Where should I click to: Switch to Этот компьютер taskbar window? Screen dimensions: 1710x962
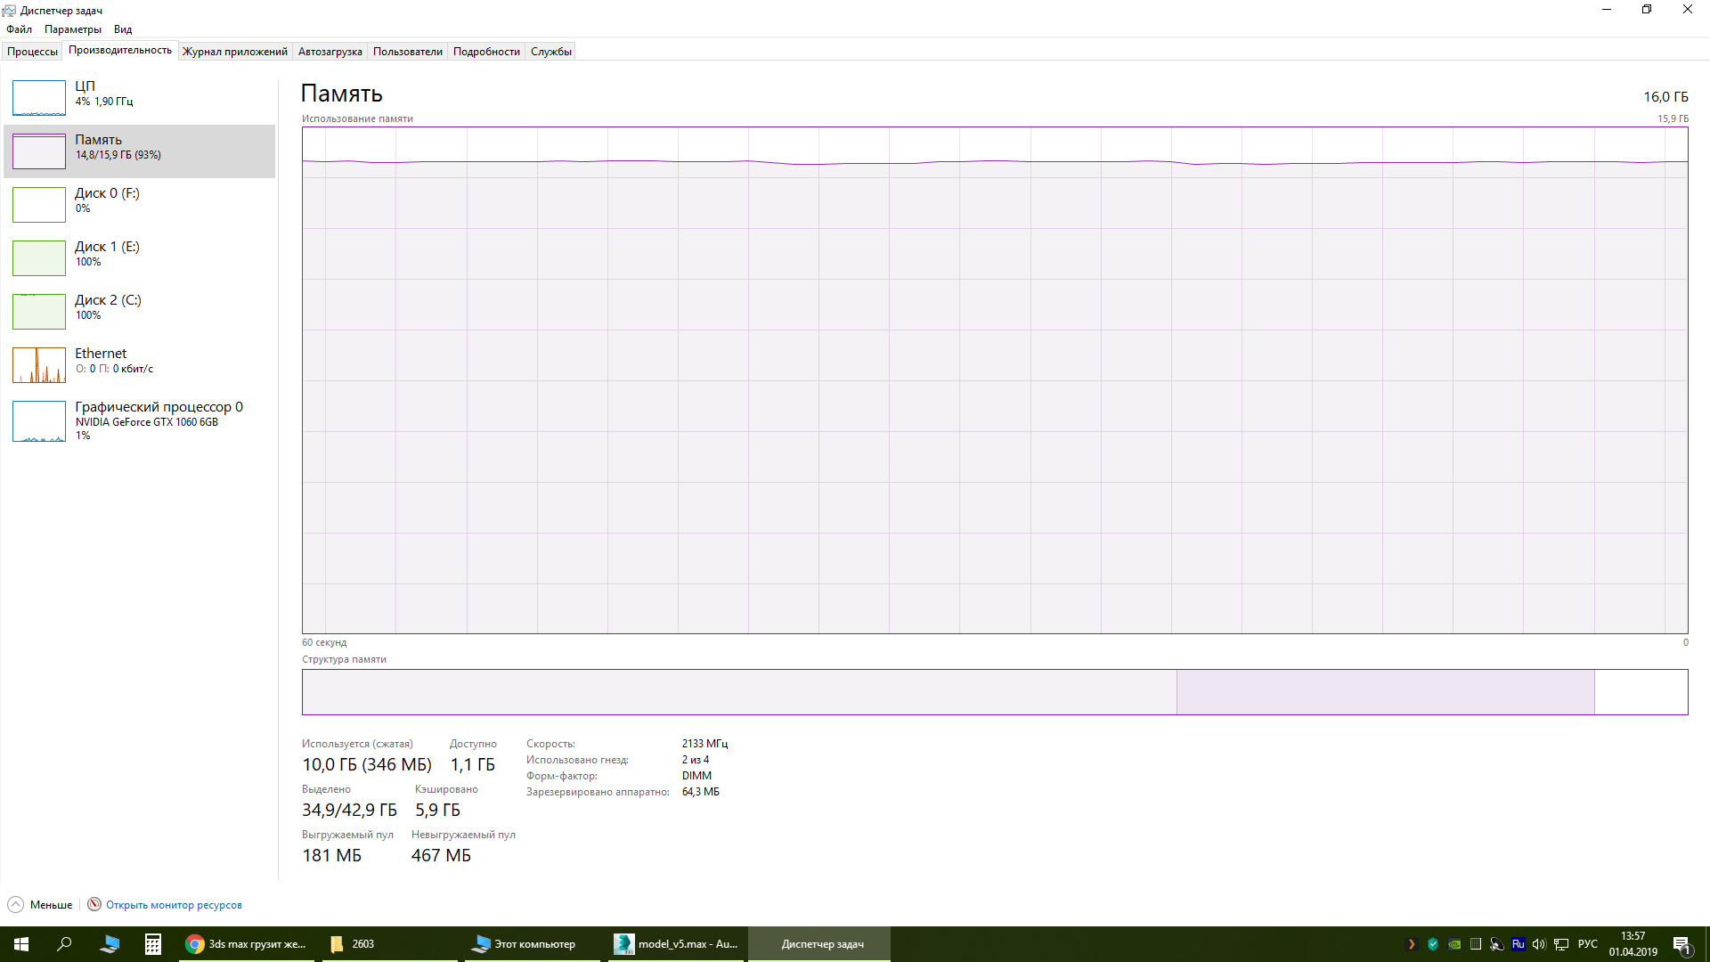coord(533,944)
